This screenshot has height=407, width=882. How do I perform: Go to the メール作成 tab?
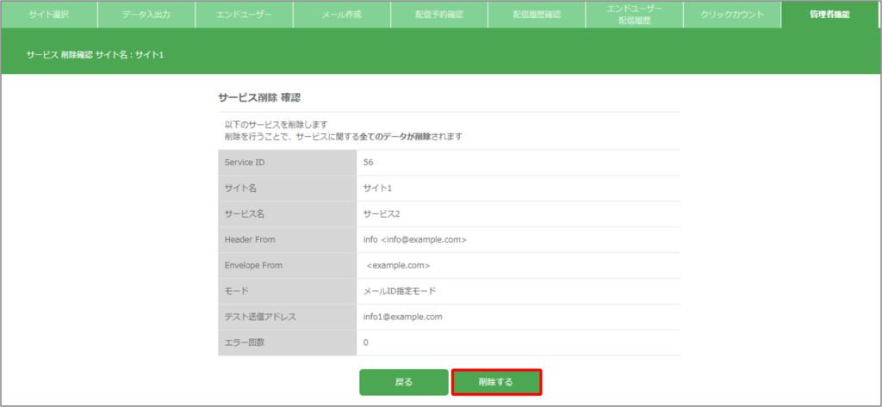(342, 15)
